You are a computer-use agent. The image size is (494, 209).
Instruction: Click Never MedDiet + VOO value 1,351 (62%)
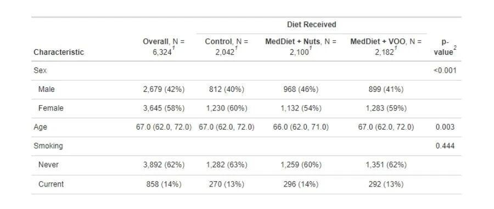386,165
